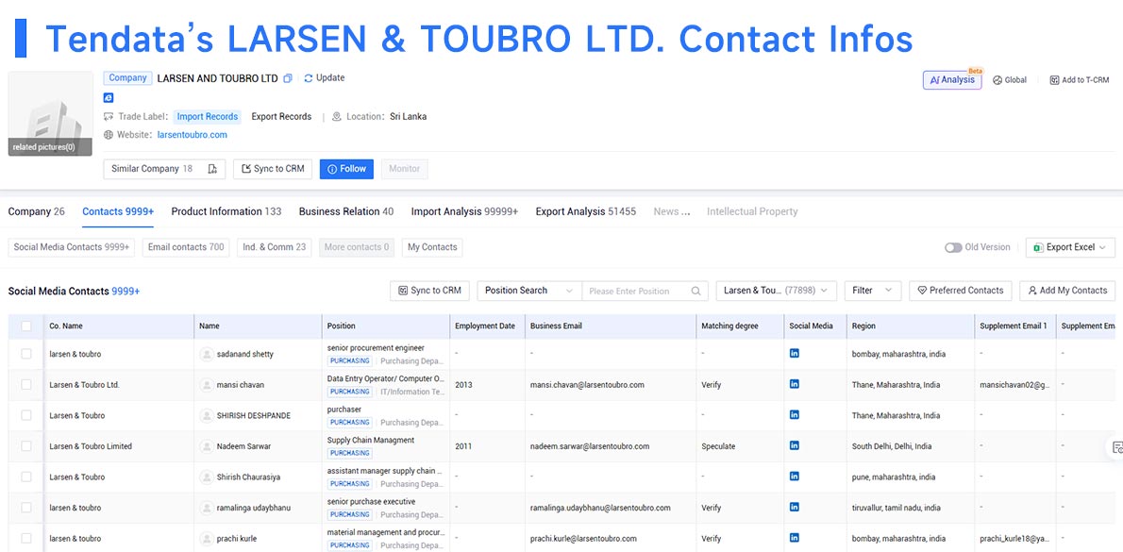Click the Global globe icon

[x=997, y=80]
